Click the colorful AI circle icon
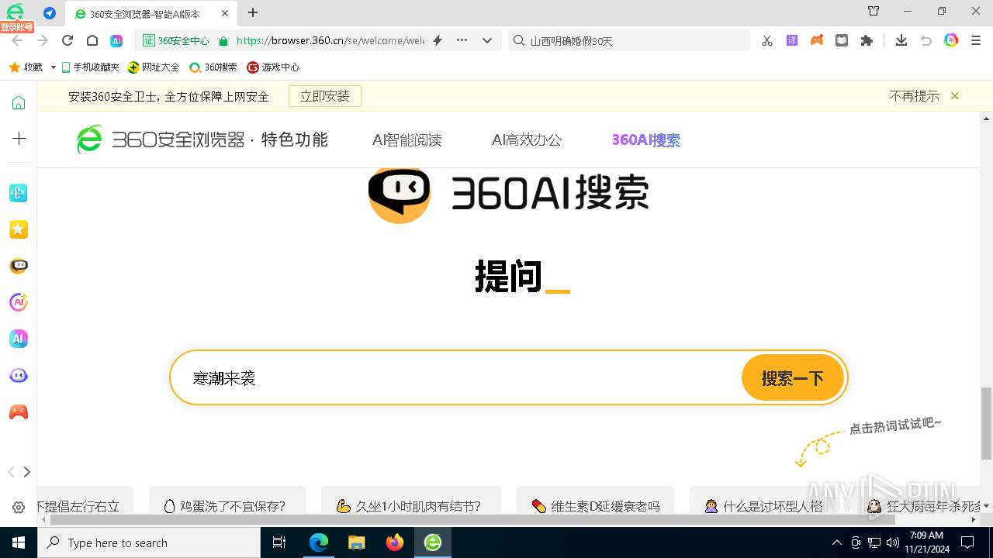The width and height of the screenshot is (993, 558). tap(951, 41)
